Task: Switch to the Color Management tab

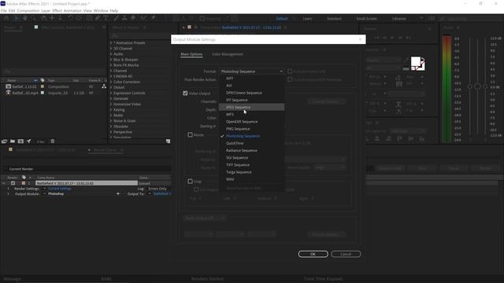Action: tap(228, 54)
